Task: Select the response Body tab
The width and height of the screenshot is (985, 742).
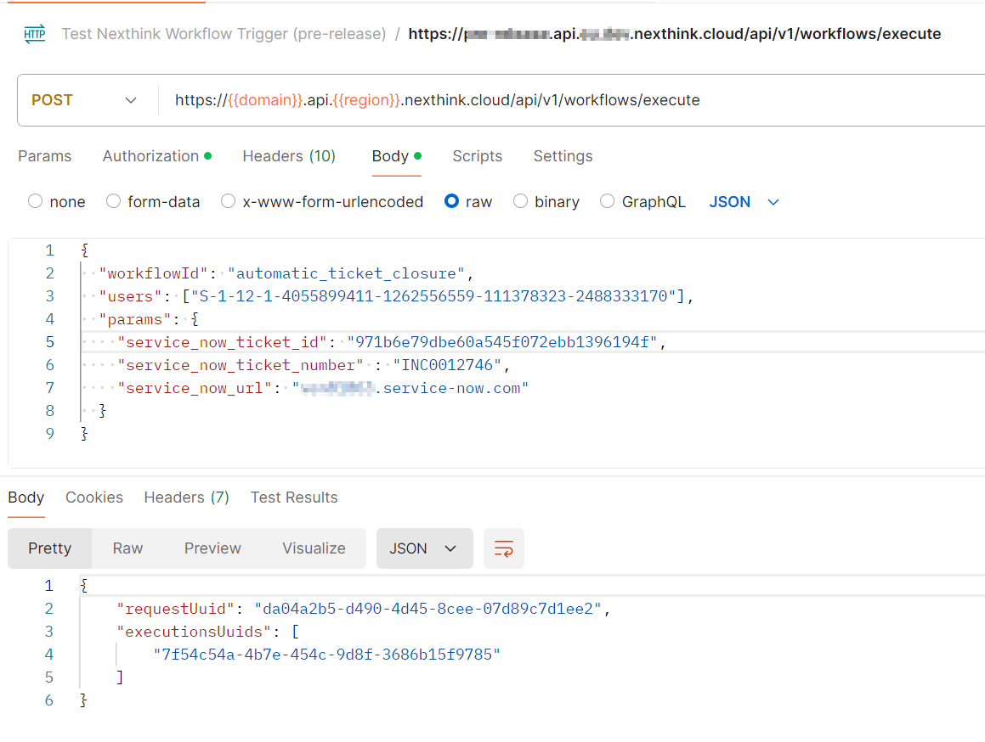Action: click(25, 497)
